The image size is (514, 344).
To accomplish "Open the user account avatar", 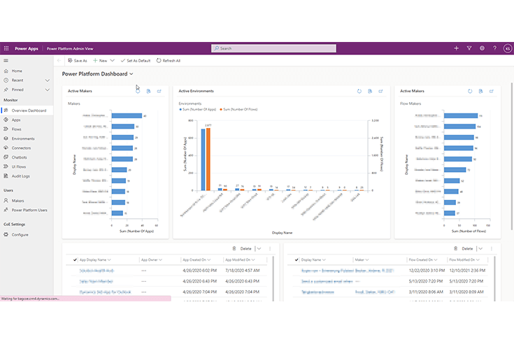I will [x=508, y=48].
